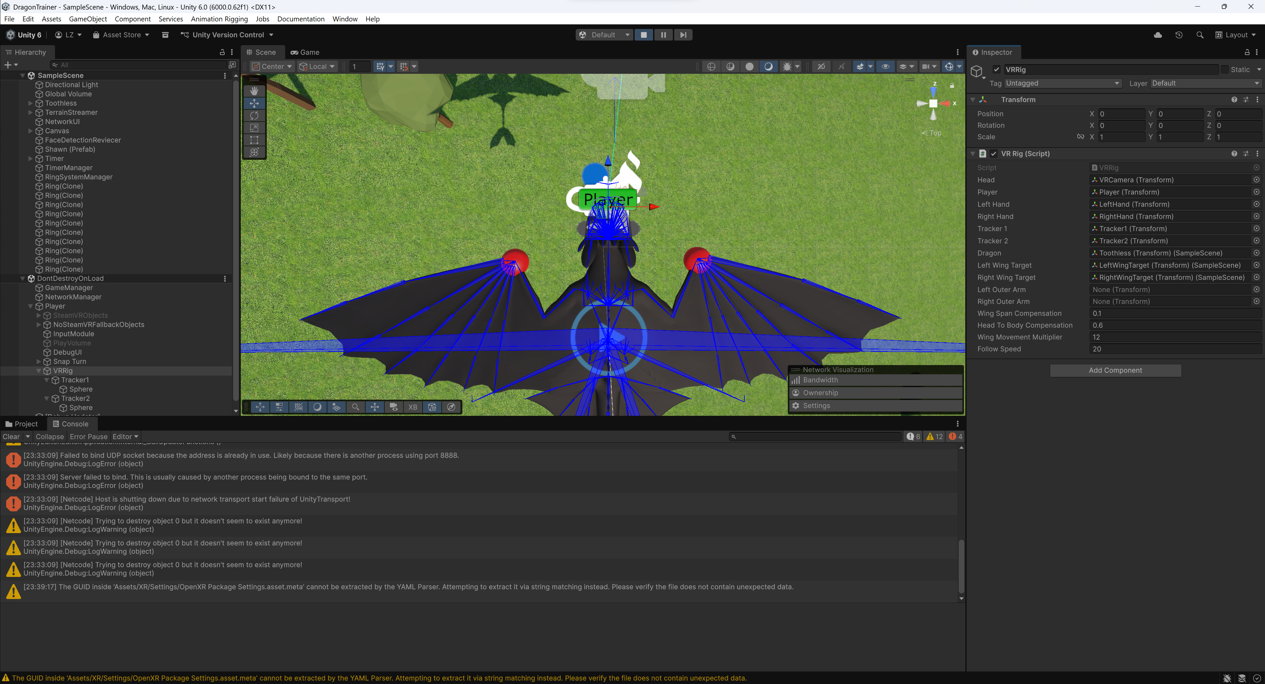The height and width of the screenshot is (684, 1265).
Task: Expand Toothless in the Hierarchy
Action: point(30,103)
